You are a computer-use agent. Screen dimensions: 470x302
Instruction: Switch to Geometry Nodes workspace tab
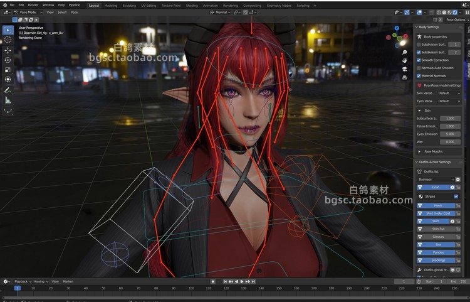point(279,6)
